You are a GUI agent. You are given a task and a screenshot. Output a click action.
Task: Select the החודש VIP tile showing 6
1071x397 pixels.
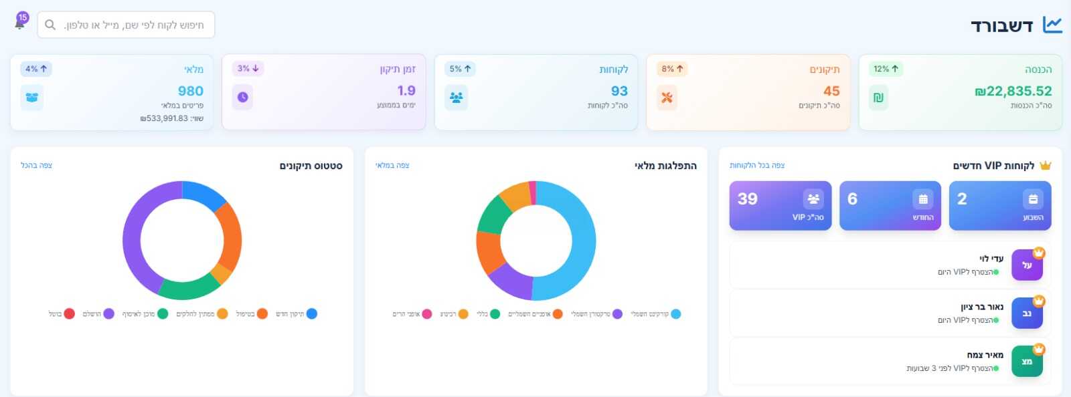pyautogui.click(x=890, y=206)
